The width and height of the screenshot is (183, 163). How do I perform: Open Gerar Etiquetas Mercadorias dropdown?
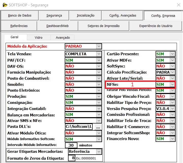99,152
